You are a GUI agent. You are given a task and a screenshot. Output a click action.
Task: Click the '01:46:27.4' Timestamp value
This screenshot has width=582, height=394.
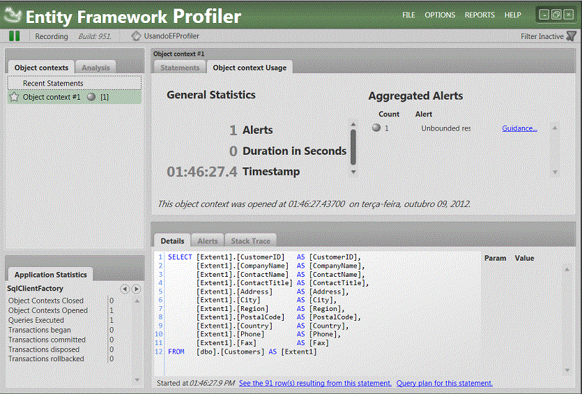click(x=201, y=172)
